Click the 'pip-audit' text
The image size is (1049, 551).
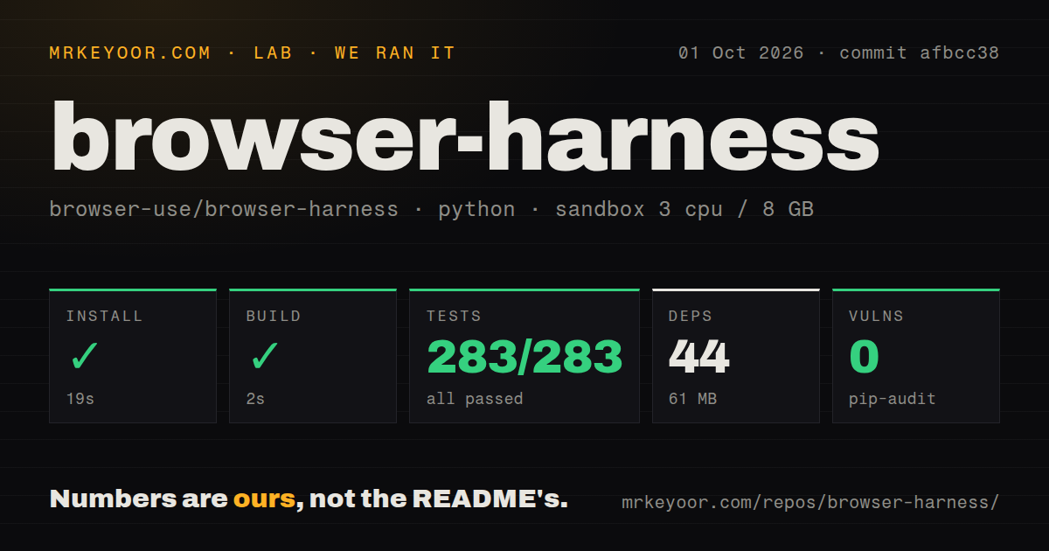click(892, 399)
